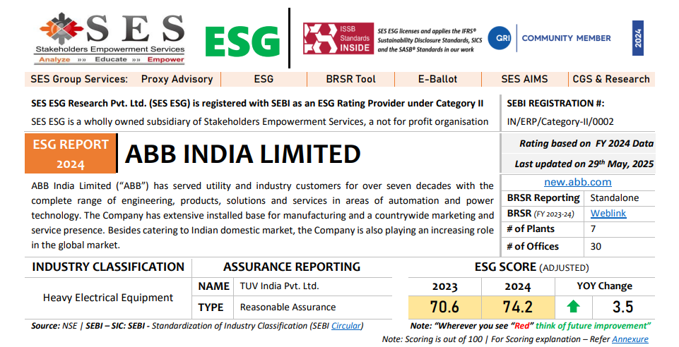Open the ESG service item
Viewport: 679px width, 347px height.
(x=264, y=79)
